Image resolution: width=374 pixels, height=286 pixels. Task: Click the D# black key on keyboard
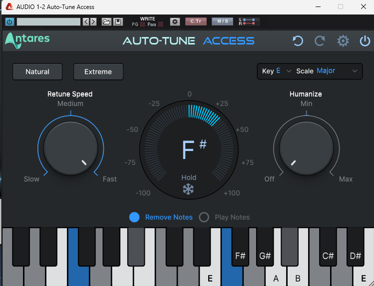pos(355,247)
